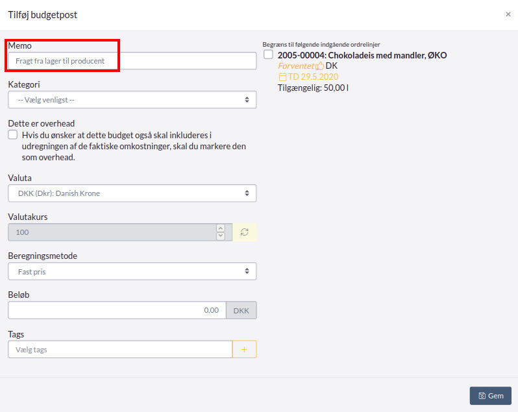518x412 pixels.
Task: Save the budget post with Gem
Action: tap(490, 396)
